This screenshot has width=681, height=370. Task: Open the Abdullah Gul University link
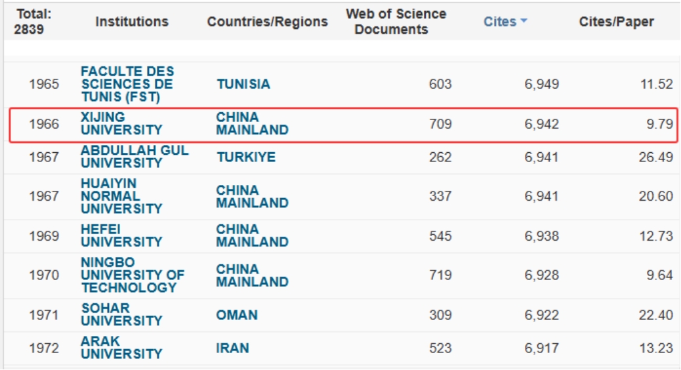[x=134, y=157]
